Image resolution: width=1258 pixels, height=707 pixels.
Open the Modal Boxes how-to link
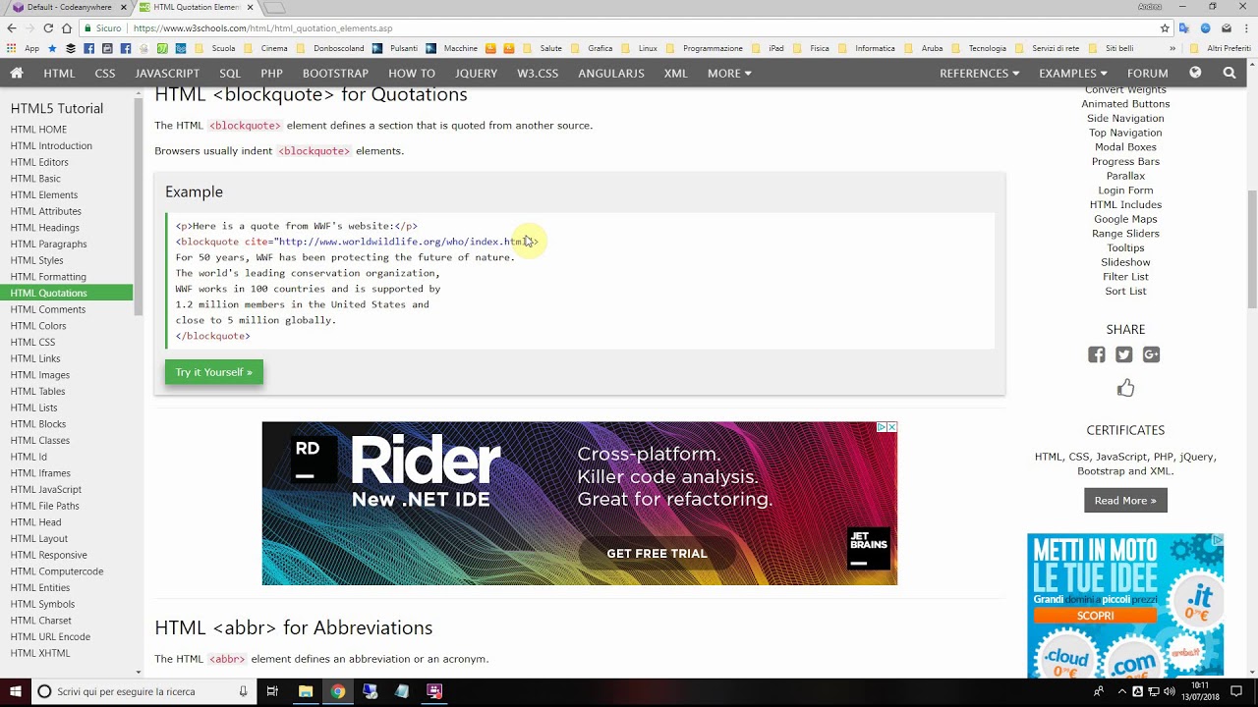(x=1125, y=147)
